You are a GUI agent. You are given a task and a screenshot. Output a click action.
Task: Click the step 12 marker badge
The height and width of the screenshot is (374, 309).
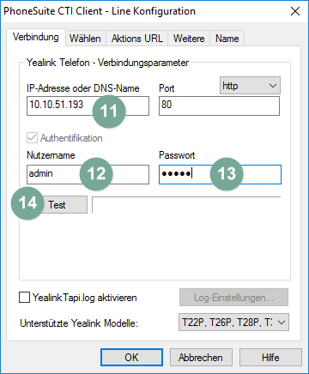[x=96, y=173]
